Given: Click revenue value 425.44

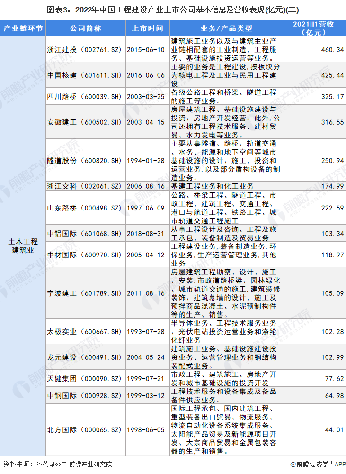Looking at the screenshot, I should [332, 75].
